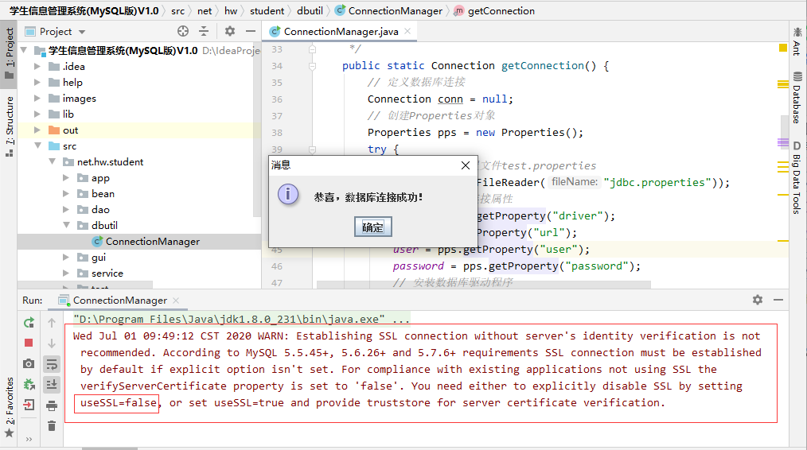807x450 pixels.
Task: Click java.exe command line in console
Action: [x=241, y=319]
